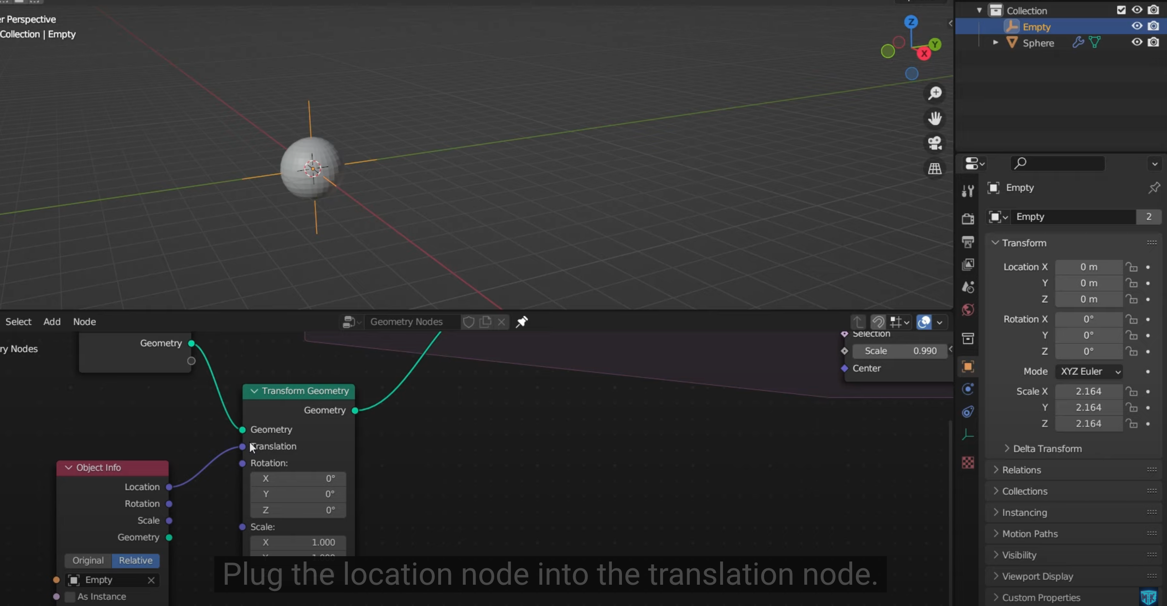Toggle the node editor pin icon
The image size is (1167, 606).
pos(521,322)
